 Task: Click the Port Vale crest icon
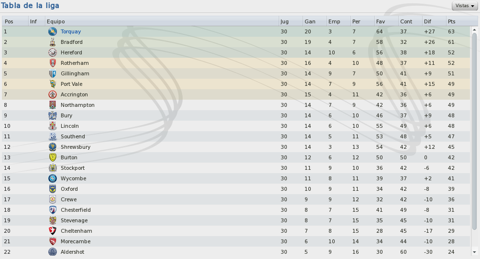point(53,84)
